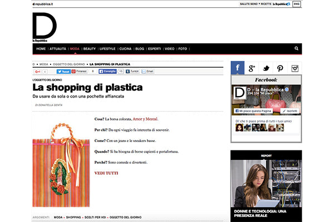Open BEAUTY in the navigation bar
The width and height of the screenshot is (334, 222).
90,49
